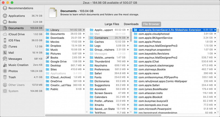Click the second column resize handle
Viewport: 220px width, 117px height.
[131, 112]
